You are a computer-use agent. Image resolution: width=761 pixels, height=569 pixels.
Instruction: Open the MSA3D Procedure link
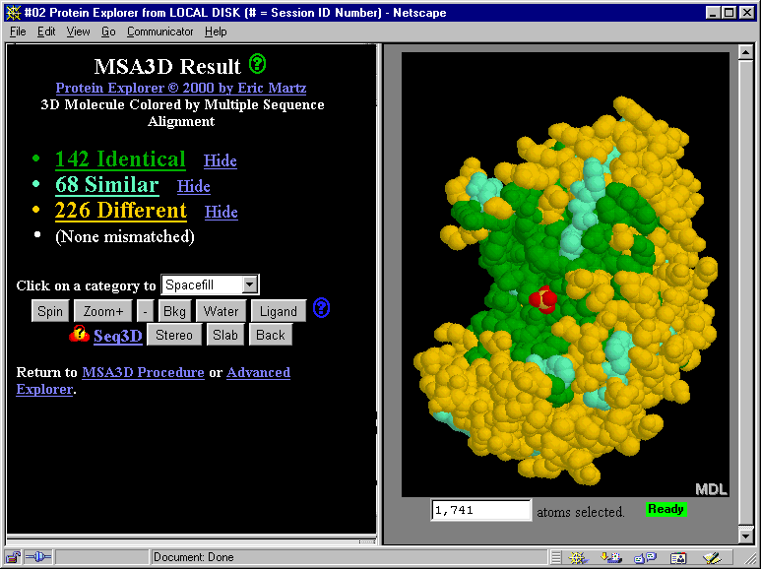click(143, 372)
